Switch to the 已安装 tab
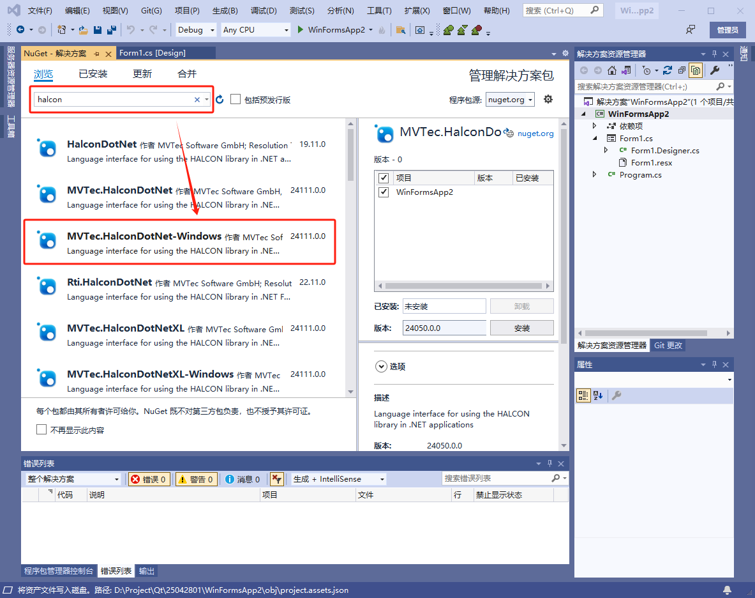The width and height of the screenshot is (755, 598). pos(93,73)
